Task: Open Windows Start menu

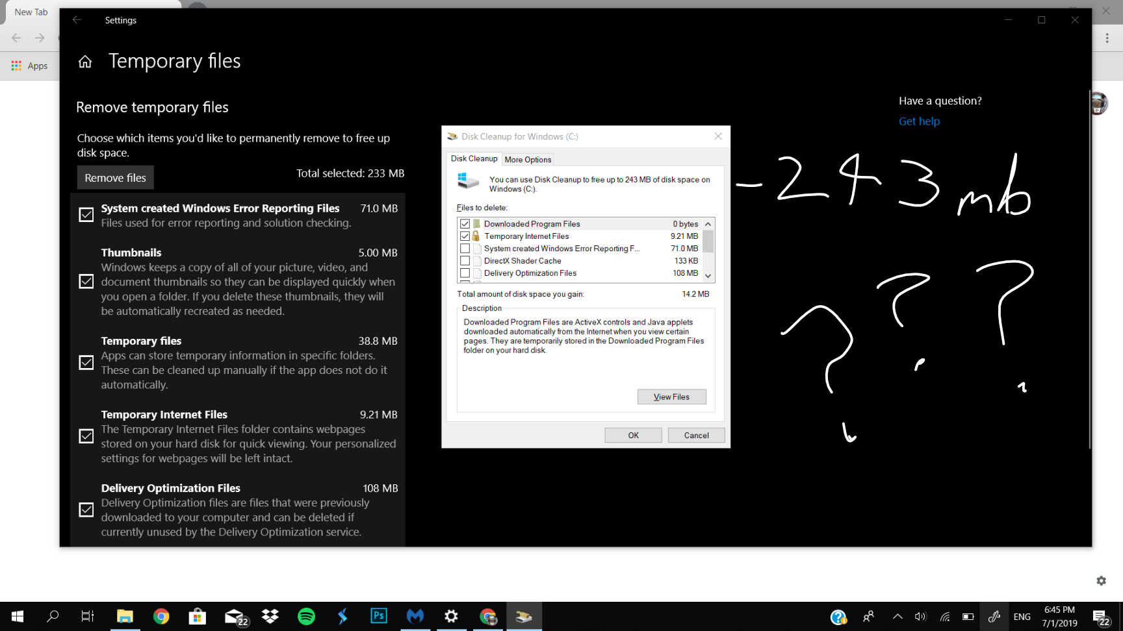Action: click(18, 617)
